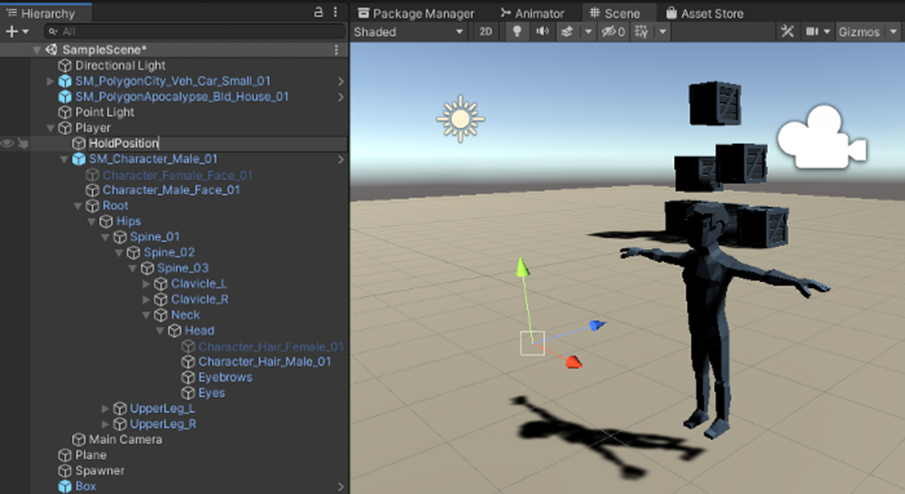The image size is (905, 494).
Task: Click the Hierarchy plus create button
Action: (x=11, y=31)
